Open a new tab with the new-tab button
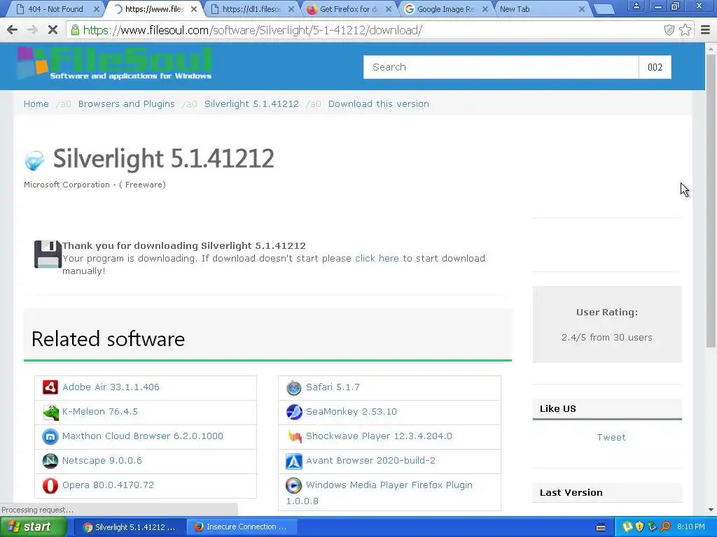The width and height of the screenshot is (717, 537). pyautogui.click(x=604, y=9)
